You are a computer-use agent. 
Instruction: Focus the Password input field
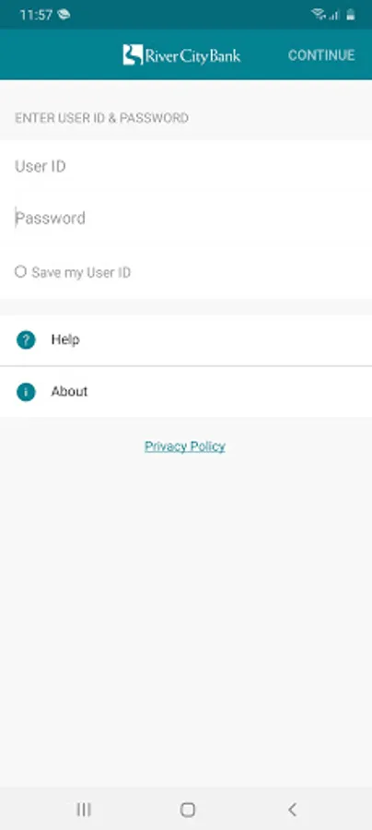click(186, 218)
